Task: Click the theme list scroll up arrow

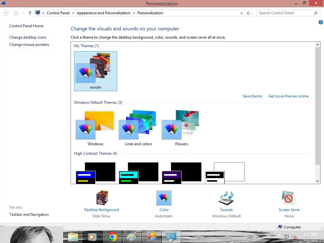Action: (x=317, y=44)
